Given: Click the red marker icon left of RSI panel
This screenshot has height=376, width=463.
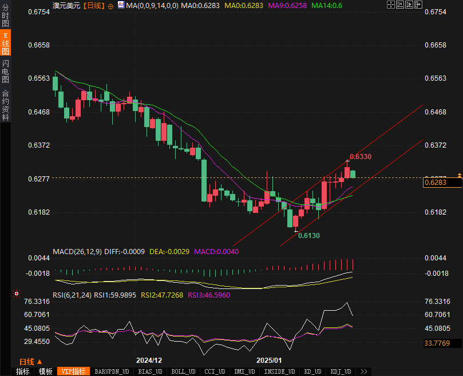Looking at the screenshot, I should coord(17,294).
